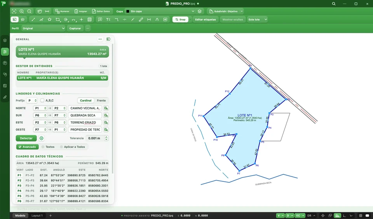Click the pick icon beside TERRENO ERIAZO
This screenshot has width=373, height=219.
106,122
